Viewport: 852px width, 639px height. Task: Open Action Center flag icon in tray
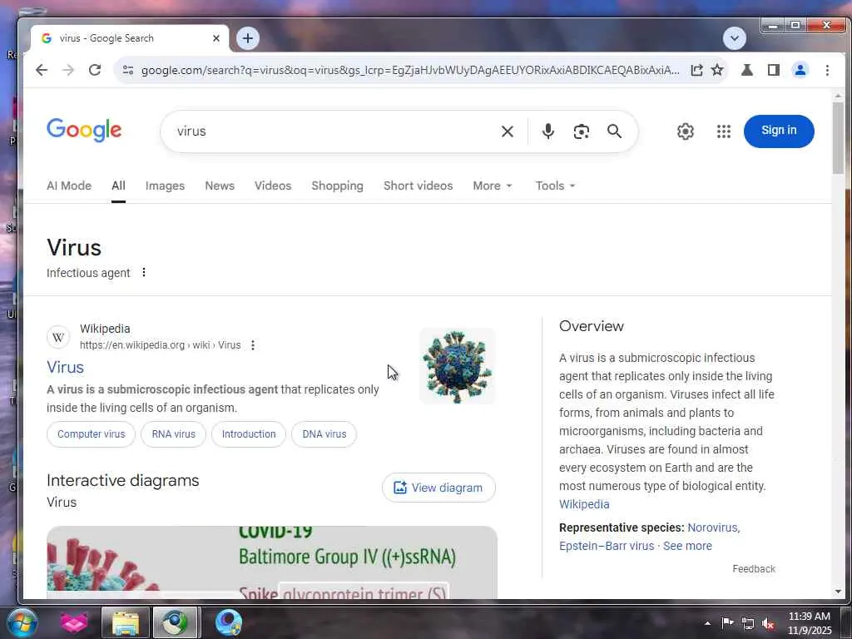pos(727,623)
